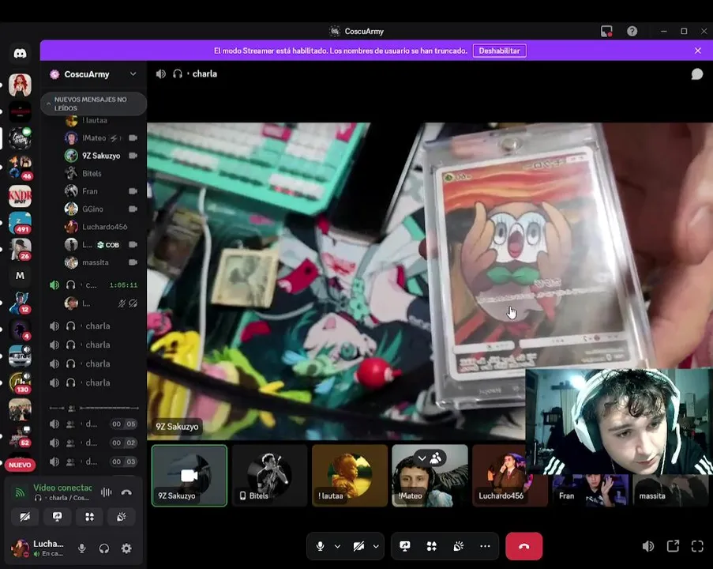Screen dimensions: 713x569
Task: Open KNDR server icon
Action: [x=20, y=196]
